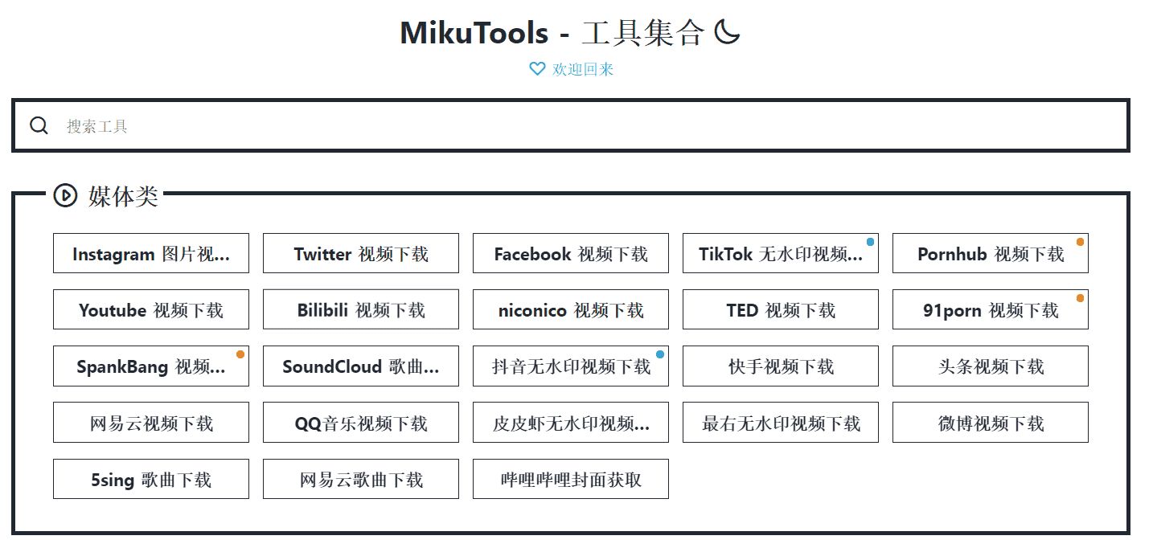Screen dimensions: 1153x548
Task: Click the 快手视频下载 button
Action: pos(780,366)
